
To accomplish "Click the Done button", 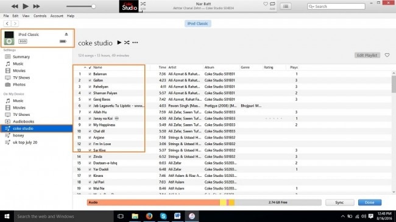I will pos(369,202).
